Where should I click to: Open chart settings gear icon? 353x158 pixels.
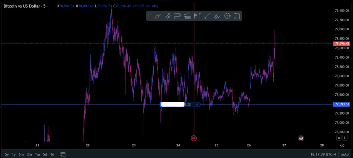pos(342,146)
